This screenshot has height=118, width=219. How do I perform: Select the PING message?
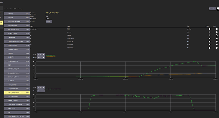(x=17, y=112)
